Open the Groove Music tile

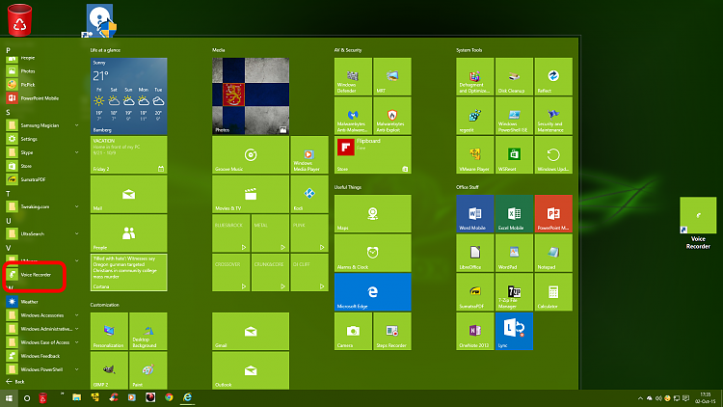pyautogui.click(x=251, y=155)
